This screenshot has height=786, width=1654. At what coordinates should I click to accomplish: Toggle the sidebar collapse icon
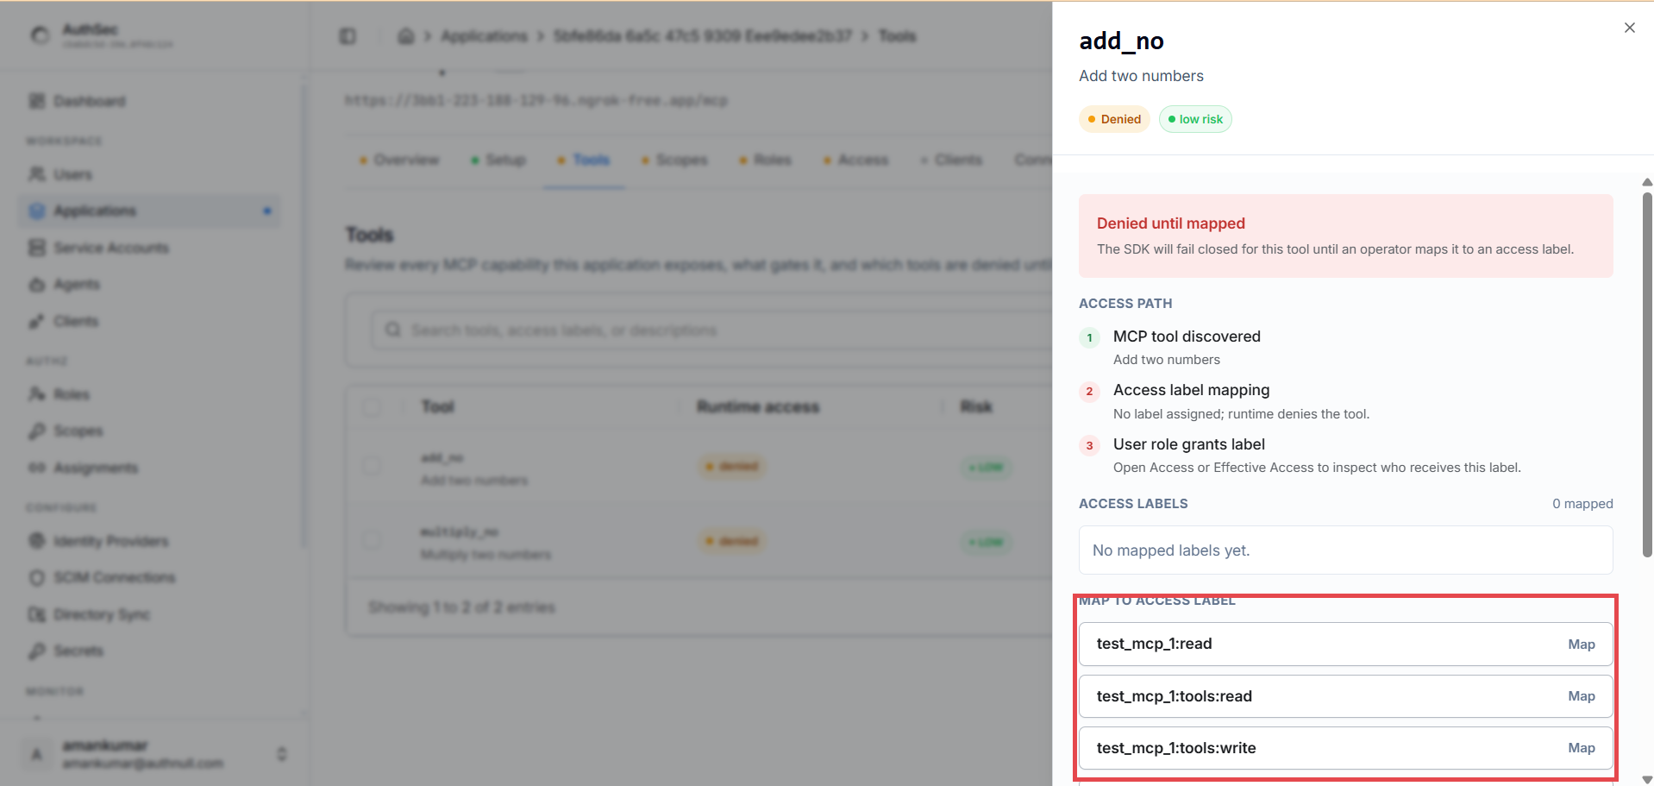tap(348, 36)
